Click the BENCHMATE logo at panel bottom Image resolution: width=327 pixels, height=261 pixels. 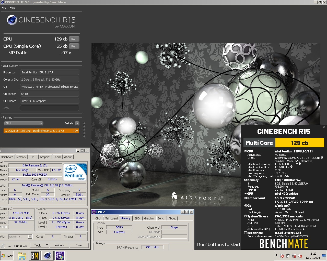pyautogui.click(x=284, y=244)
